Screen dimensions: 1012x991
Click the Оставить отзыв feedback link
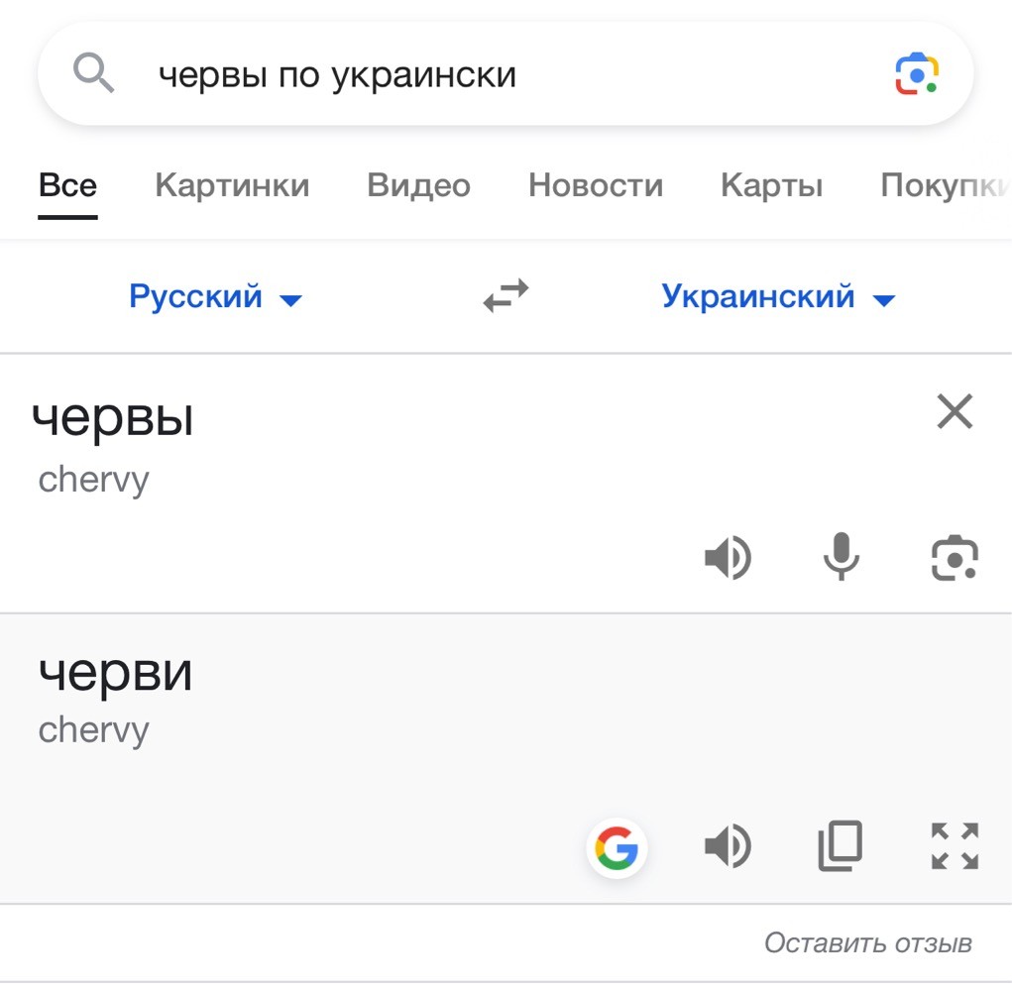tap(868, 943)
